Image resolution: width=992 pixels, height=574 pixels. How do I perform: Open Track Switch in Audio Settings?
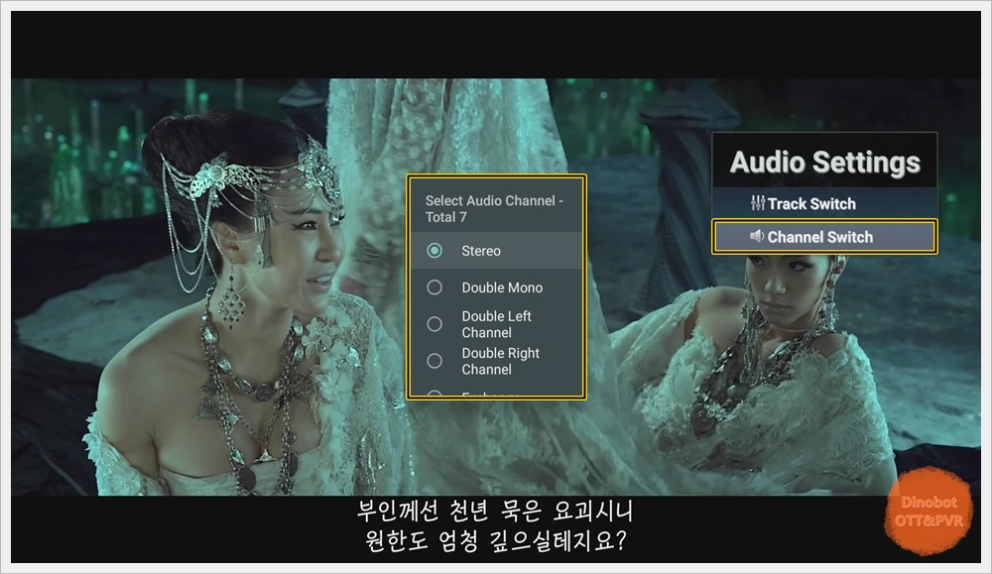[824, 203]
